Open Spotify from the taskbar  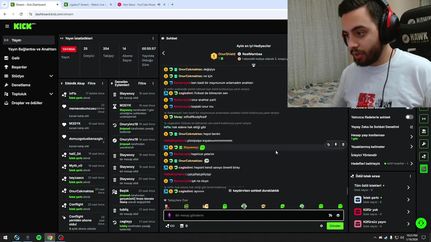(x=39, y=238)
